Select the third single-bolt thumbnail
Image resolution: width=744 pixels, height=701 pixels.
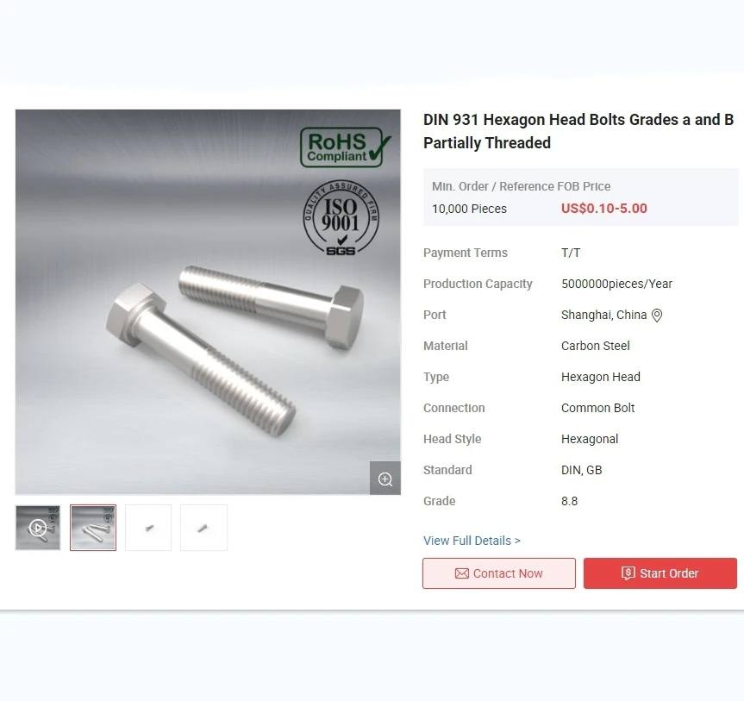tap(148, 528)
